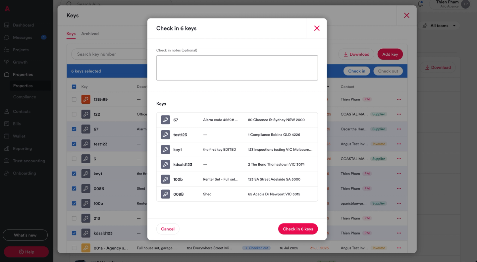This screenshot has height=262, width=477.
Task: Open notifications bell icon
Action: tap(420, 4)
